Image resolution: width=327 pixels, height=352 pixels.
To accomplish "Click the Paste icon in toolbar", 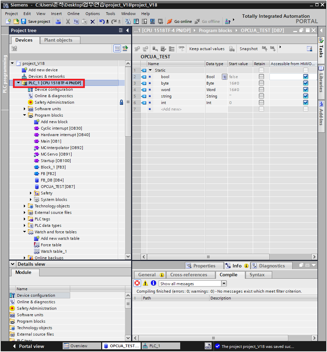I will pyautogui.click(x=84, y=21).
